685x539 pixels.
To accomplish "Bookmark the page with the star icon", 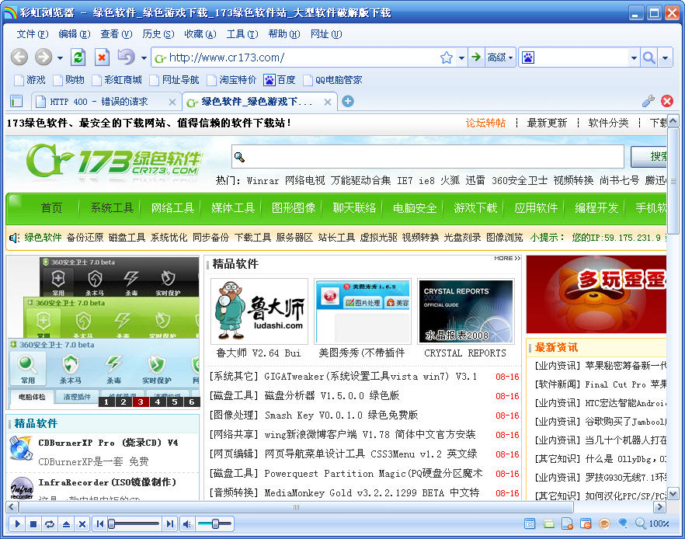I will click(446, 57).
